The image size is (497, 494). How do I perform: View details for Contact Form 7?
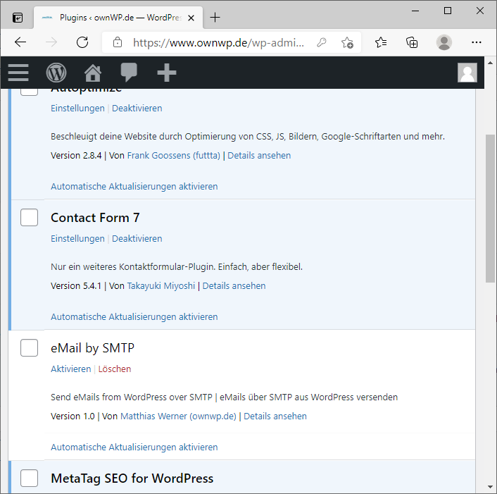(x=234, y=286)
